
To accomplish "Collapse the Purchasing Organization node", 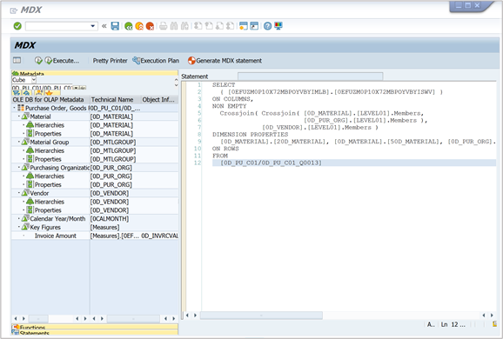I will point(19,168).
